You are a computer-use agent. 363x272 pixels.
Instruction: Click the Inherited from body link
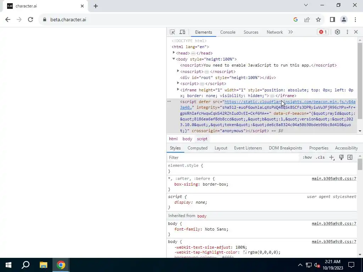202,216
